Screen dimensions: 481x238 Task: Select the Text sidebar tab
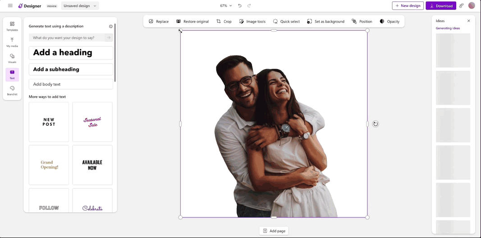click(12, 74)
